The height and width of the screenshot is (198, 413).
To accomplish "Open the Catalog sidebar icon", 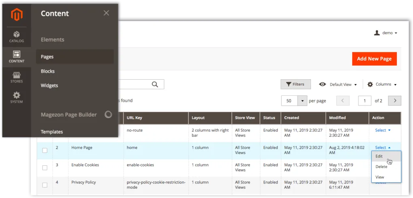I will coord(17,37).
